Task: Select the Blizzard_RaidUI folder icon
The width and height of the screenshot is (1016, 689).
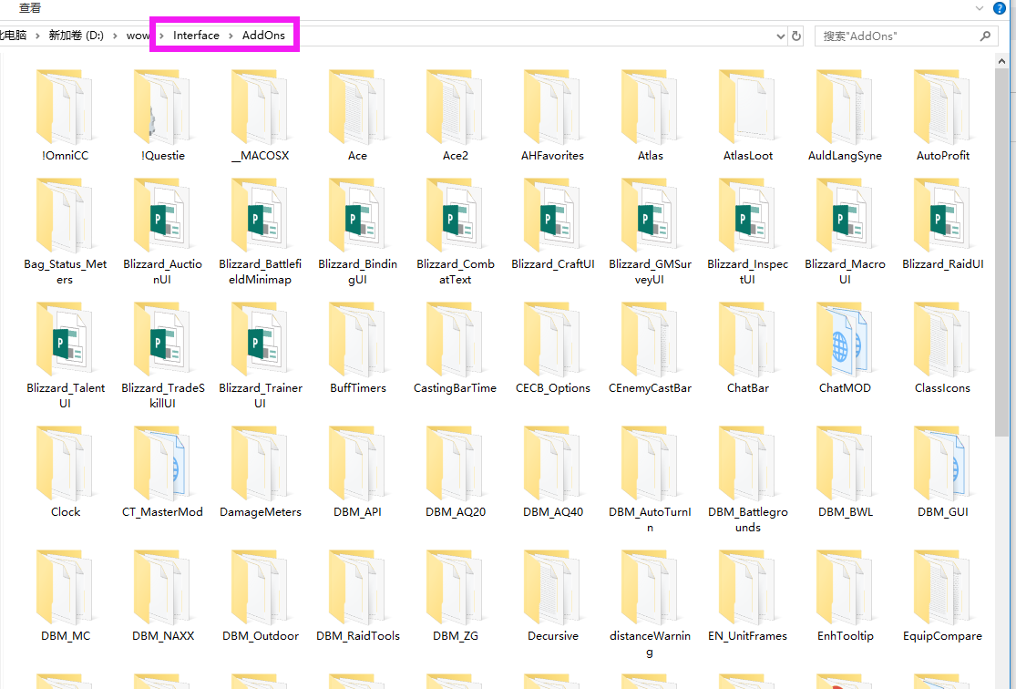Action: point(943,216)
